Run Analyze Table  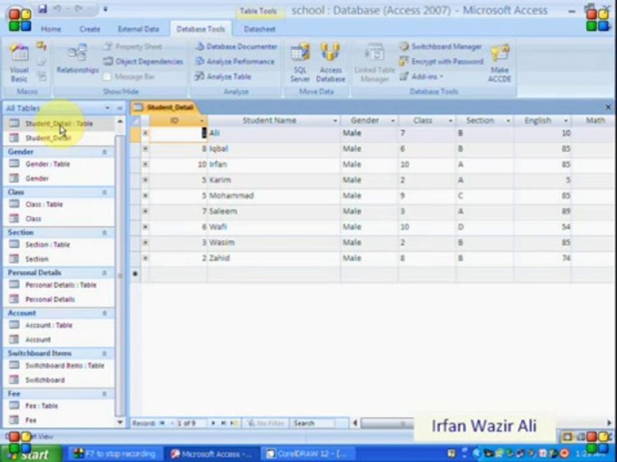[x=223, y=76]
